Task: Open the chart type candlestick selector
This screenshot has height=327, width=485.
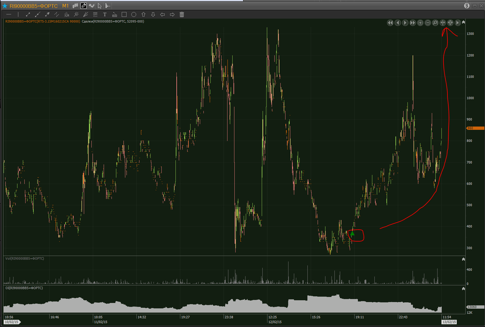Action: coord(75,6)
